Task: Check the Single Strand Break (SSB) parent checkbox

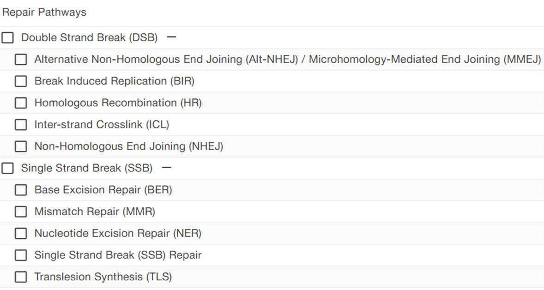Action: (x=8, y=168)
